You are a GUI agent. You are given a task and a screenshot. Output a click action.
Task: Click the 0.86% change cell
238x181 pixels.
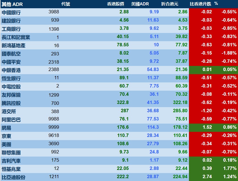pos(230,127)
